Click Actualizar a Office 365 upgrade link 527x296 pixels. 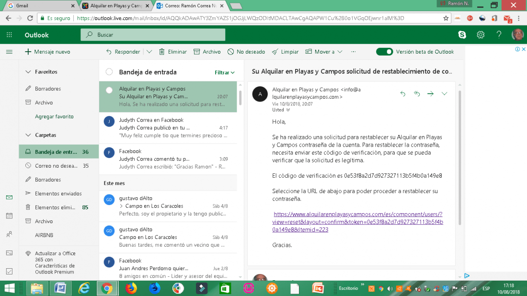(55, 262)
